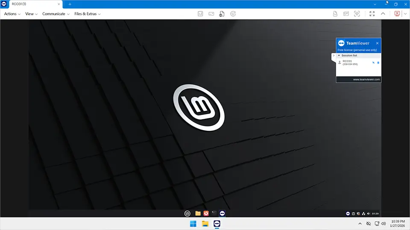The width and height of the screenshot is (410, 230).
Task: Click the keyboard input toolbar icon
Action: click(x=211, y=14)
